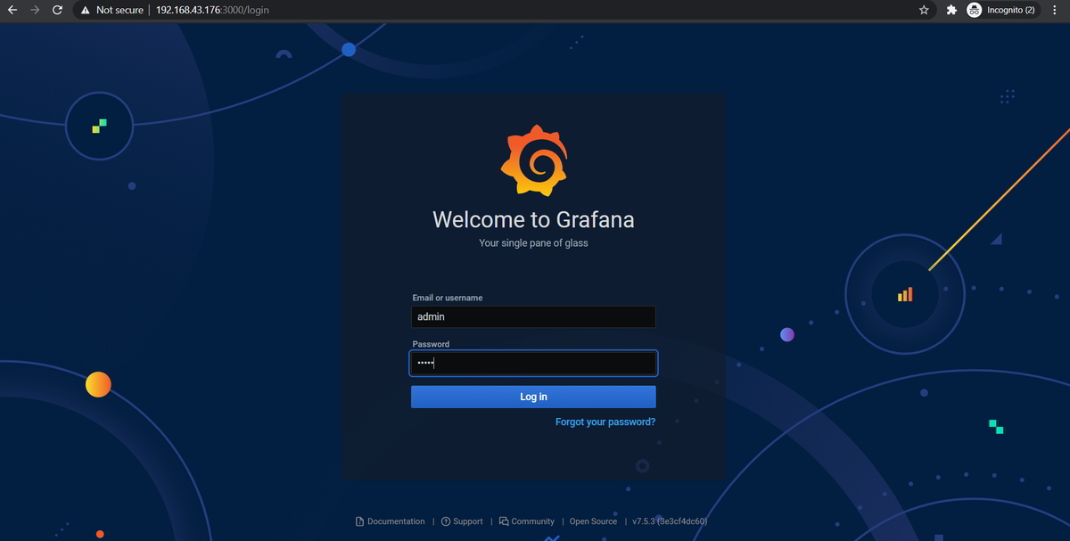Image resolution: width=1070 pixels, height=541 pixels.
Task: Go back using the browser arrow
Action: [x=14, y=10]
